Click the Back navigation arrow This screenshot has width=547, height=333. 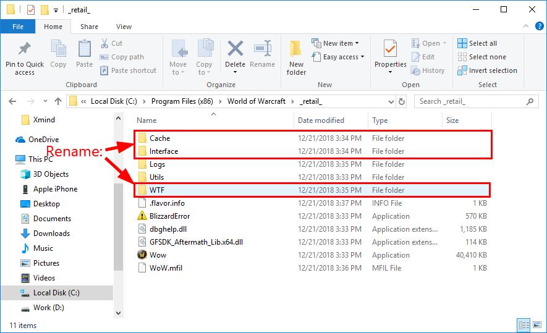point(12,101)
